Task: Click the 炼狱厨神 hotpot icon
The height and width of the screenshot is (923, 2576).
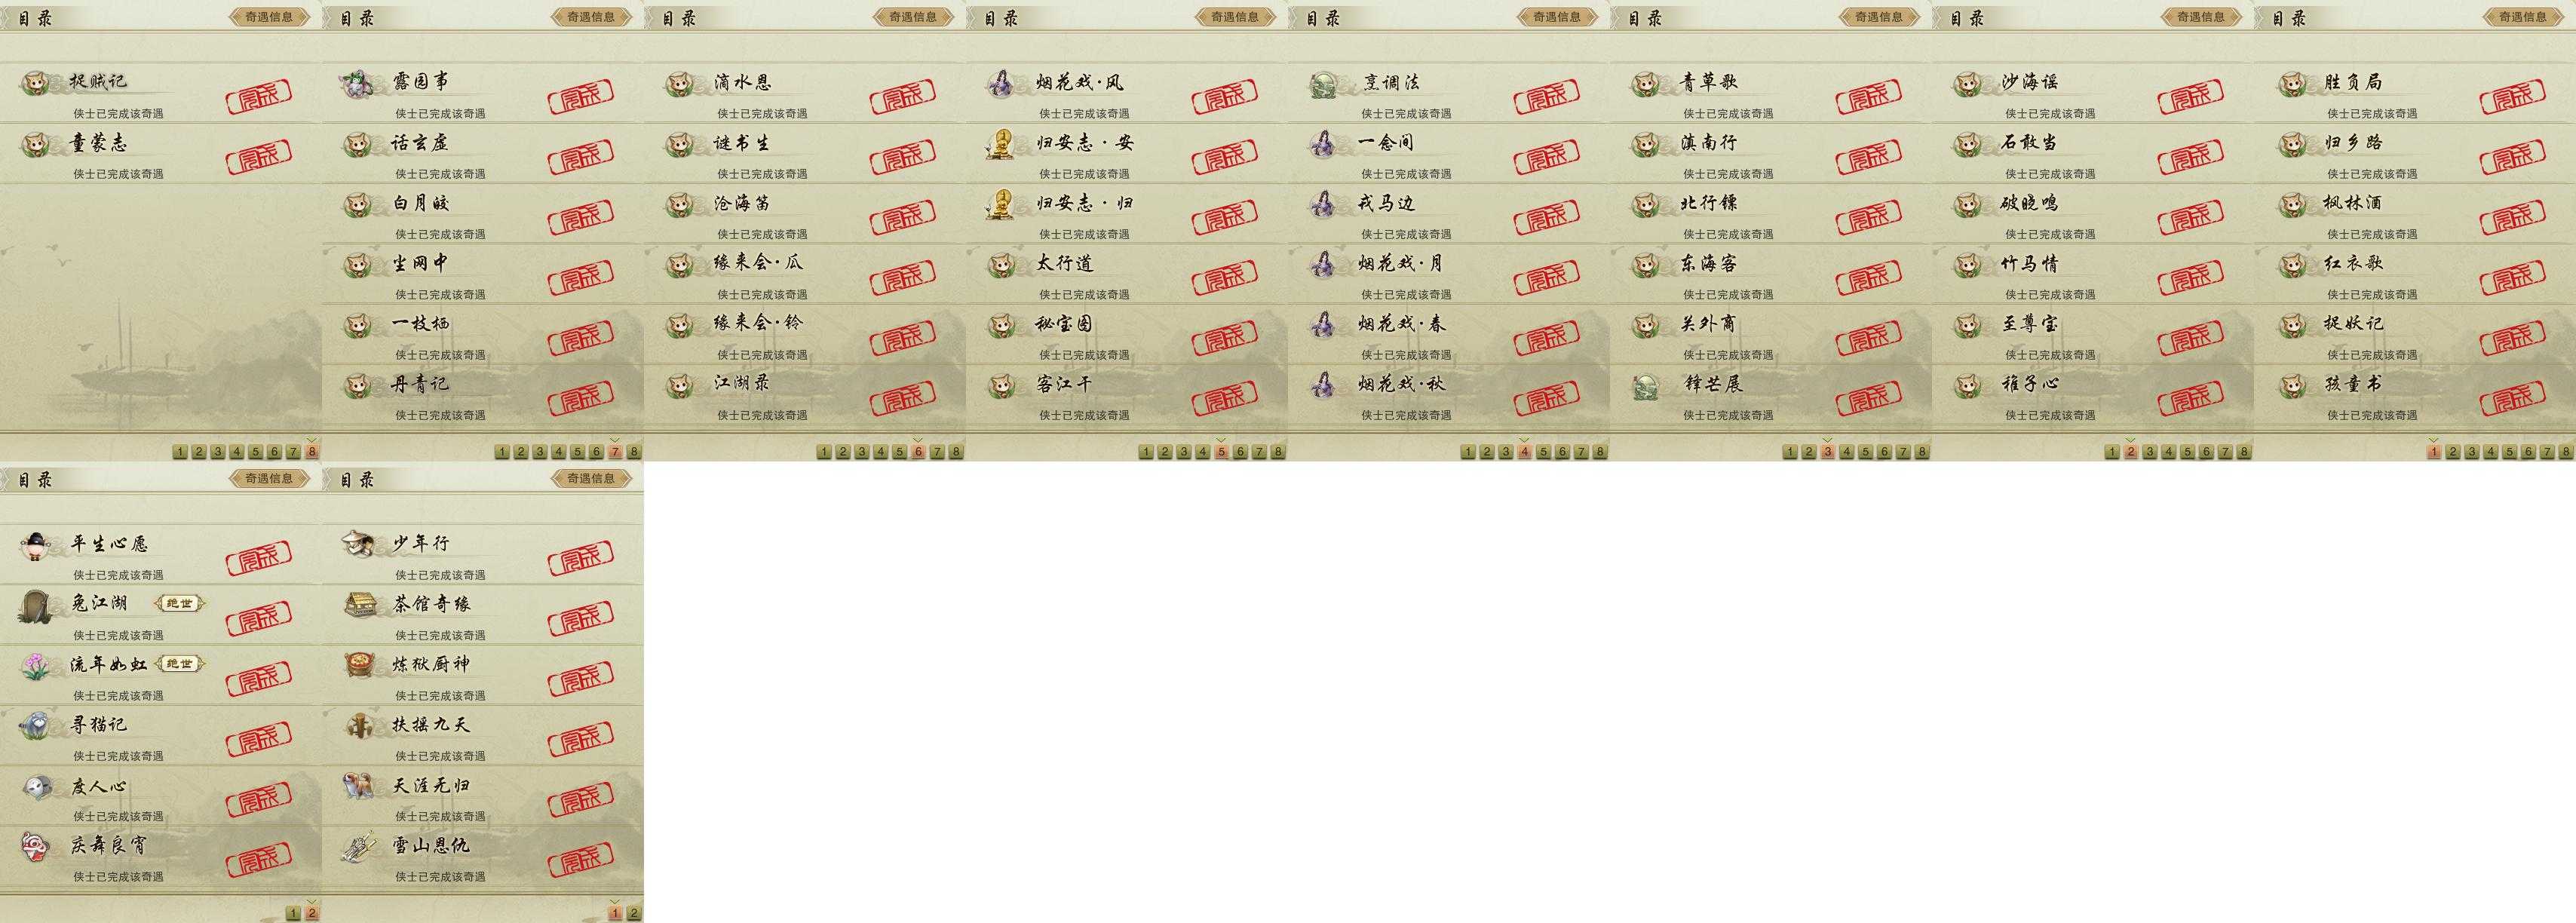Action: click(x=359, y=666)
